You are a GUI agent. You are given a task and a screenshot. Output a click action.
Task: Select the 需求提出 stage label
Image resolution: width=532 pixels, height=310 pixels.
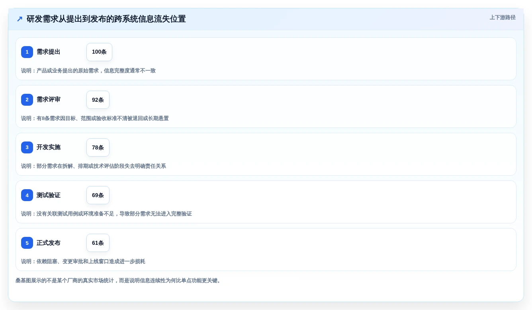tap(49, 52)
